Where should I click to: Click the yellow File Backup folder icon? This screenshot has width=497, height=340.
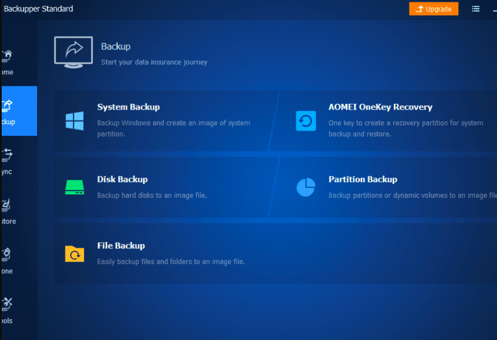coord(74,254)
